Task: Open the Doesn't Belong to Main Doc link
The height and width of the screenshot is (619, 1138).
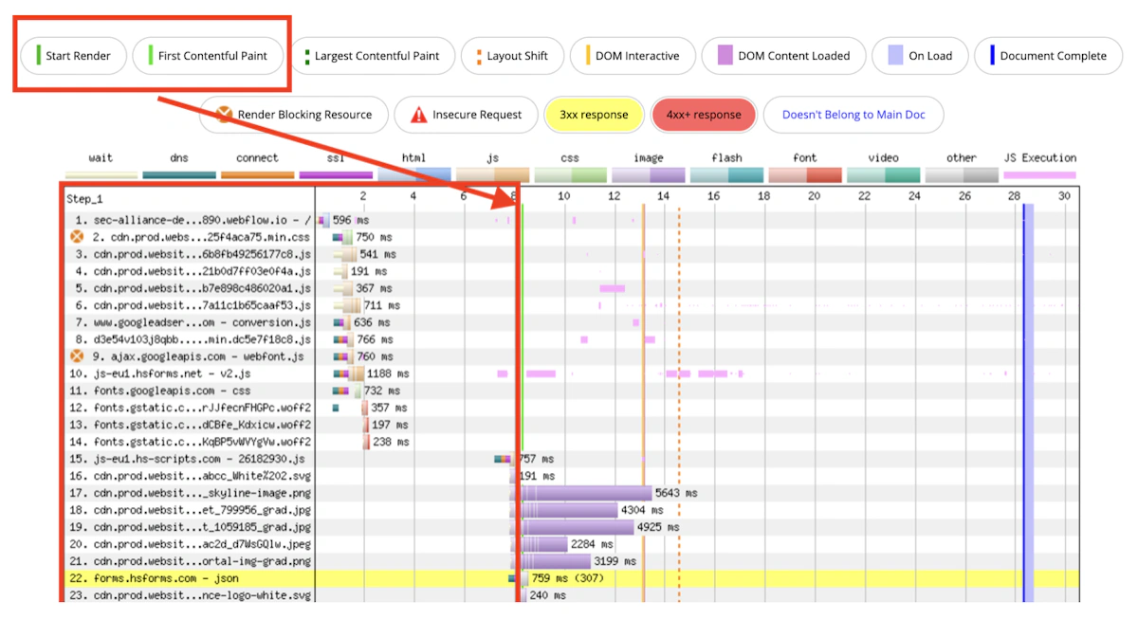Action: pos(853,115)
